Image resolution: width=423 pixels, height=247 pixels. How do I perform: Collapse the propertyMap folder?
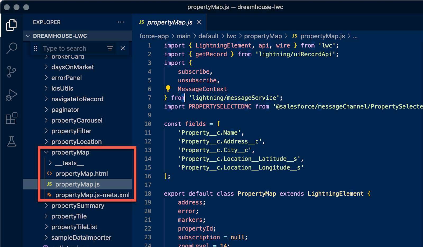pos(78,152)
